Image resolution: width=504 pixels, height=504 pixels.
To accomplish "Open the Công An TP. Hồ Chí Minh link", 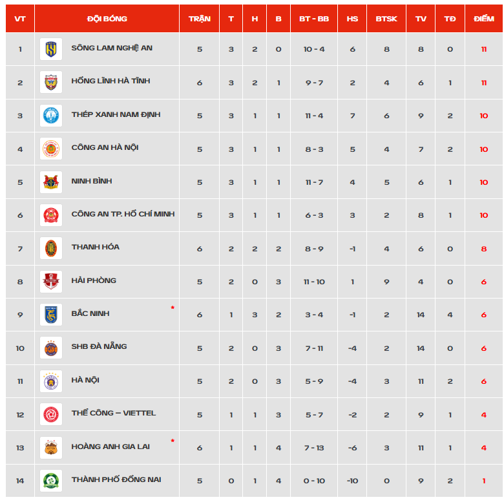I will point(123,214).
